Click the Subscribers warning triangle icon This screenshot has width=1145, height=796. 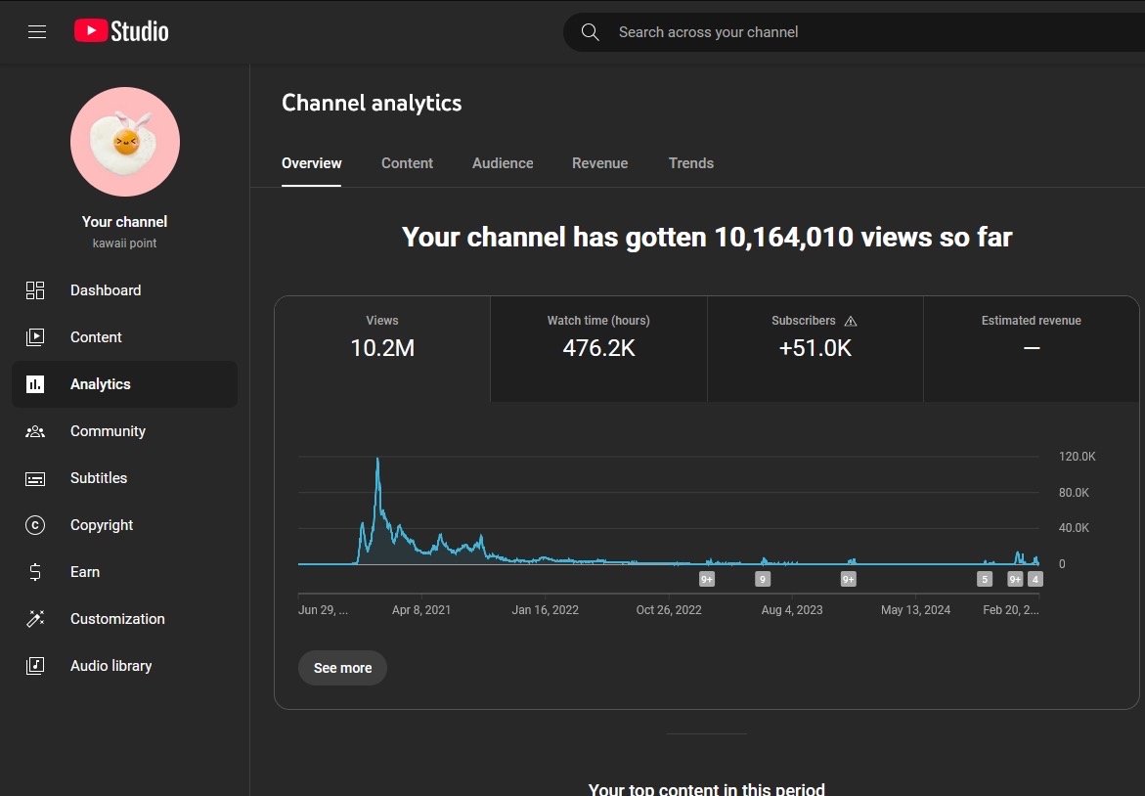click(x=851, y=321)
